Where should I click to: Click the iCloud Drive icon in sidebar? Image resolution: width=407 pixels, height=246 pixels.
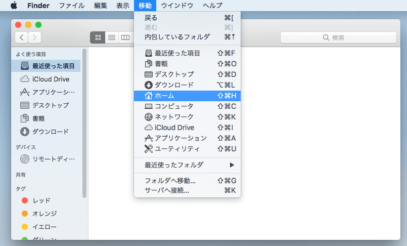coord(25,79)
